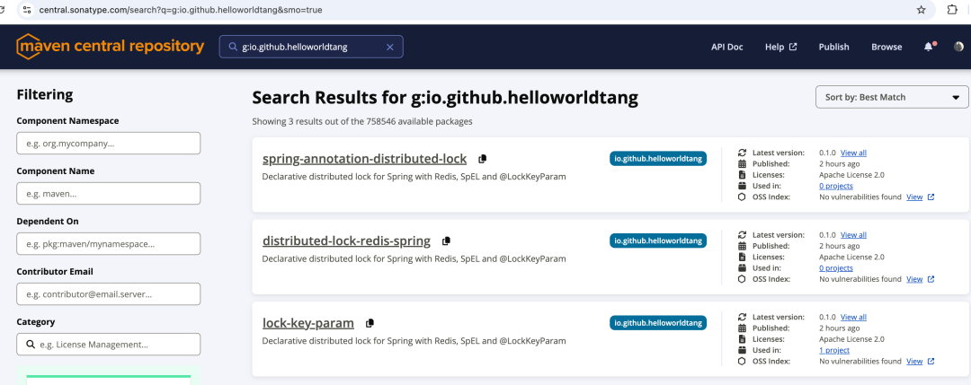Viewport: 971px width, 385px height.
Task: Click the Category field magnifier icon
Action: click(31, 345)
